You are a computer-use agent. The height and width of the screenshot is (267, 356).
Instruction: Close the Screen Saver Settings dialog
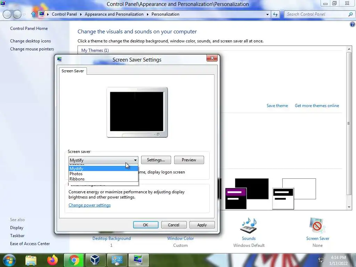212,58
